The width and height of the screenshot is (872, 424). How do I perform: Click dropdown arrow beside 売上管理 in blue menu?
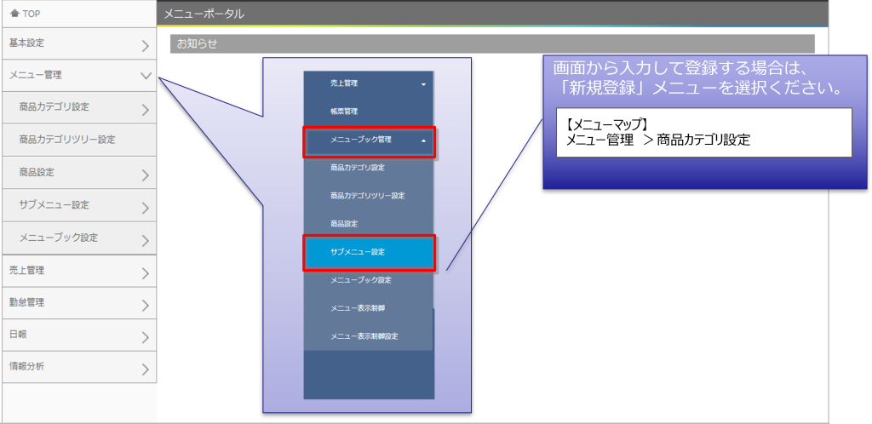pyautogui.click(x=423, y=84)
